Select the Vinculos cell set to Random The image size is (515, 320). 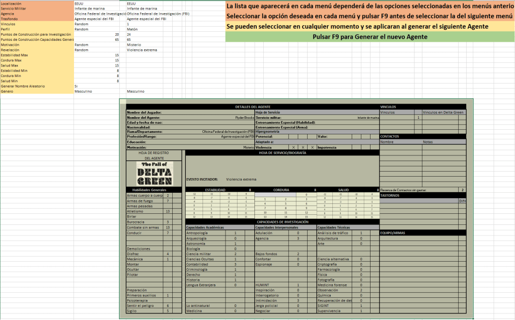point(97,24)
